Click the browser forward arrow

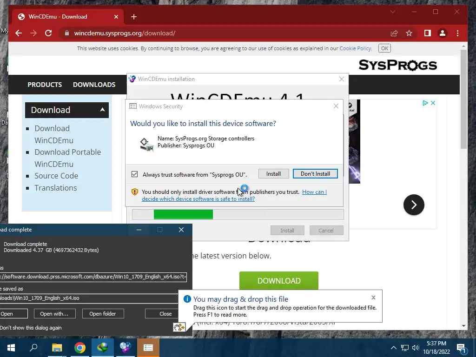pyautogui.click(x=33, y=33)
